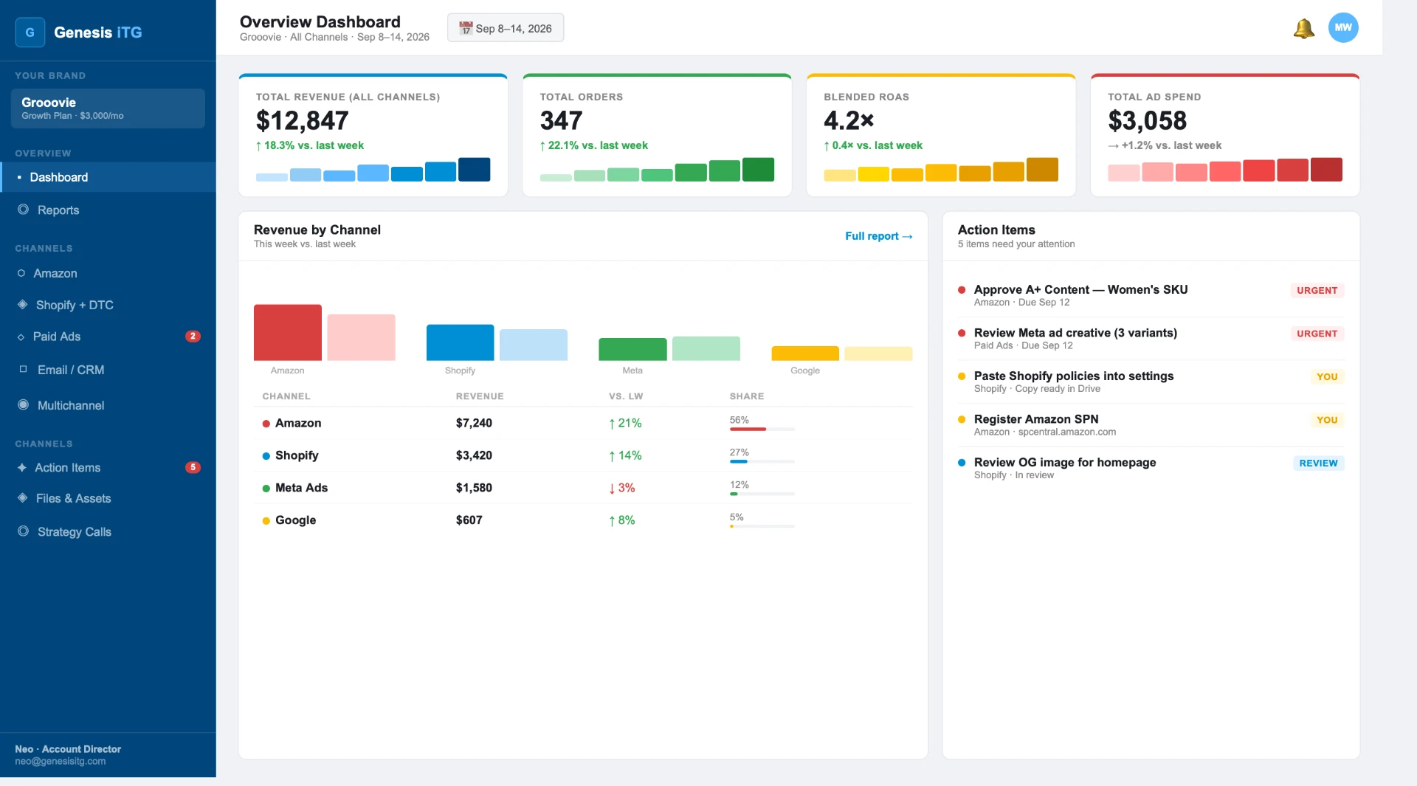Click the Amazon 56% share progress bar
Image resolution: width=1417 pixels, height=786 pixels.
(762, 429)
